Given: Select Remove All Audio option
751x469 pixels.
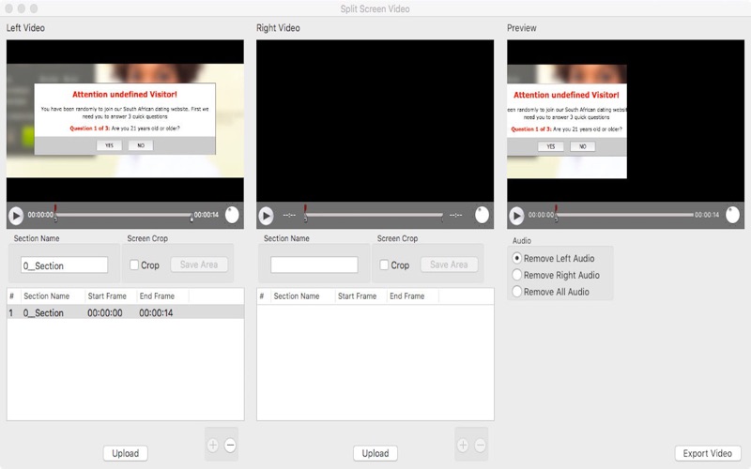Looking at the screenshot, I should tap(517, 292).
